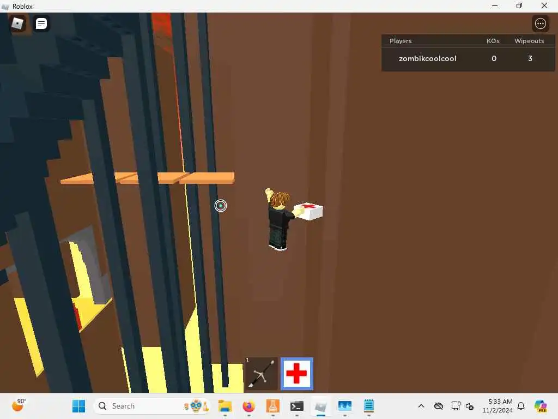The width and height of the screenshot is (558, 419).
Task: Click the cloud sync off tray icon
Action: [439, 406]
